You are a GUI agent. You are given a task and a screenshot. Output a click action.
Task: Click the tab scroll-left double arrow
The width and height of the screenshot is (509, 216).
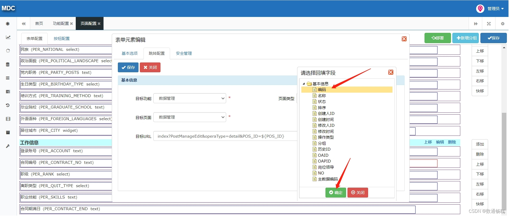click(24, 24)
